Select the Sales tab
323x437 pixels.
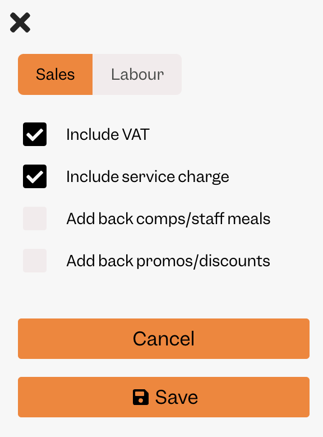pos(55,74)
